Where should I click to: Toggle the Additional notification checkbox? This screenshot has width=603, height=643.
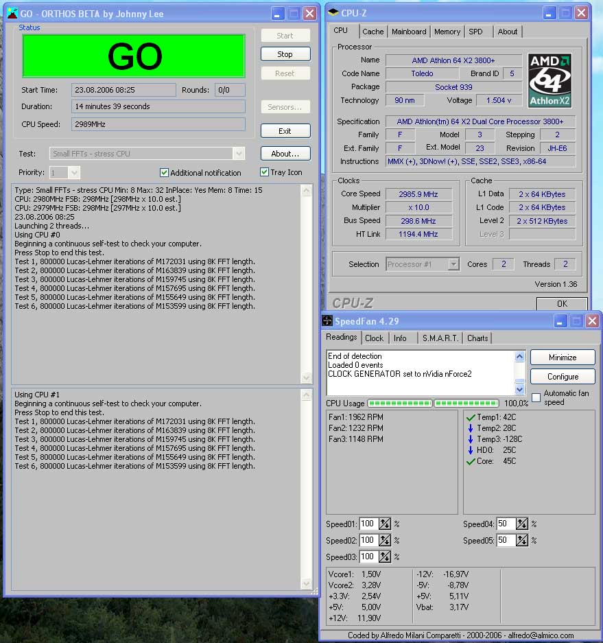pyautogui.click(x=164, y=173)
